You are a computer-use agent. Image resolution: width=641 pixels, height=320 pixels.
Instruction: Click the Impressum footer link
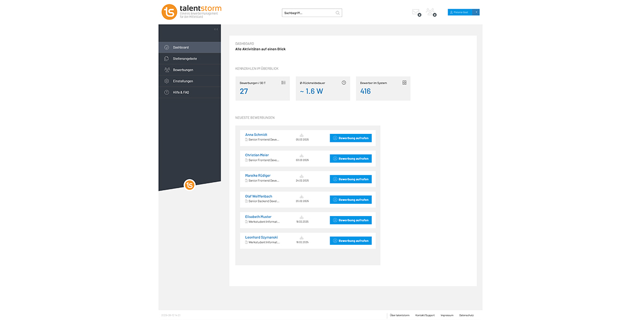point(447,315)
